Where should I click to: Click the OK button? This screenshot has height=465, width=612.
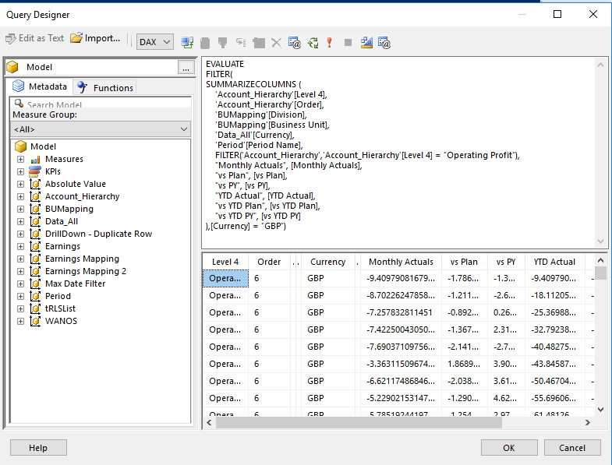(x=509, y=447)
